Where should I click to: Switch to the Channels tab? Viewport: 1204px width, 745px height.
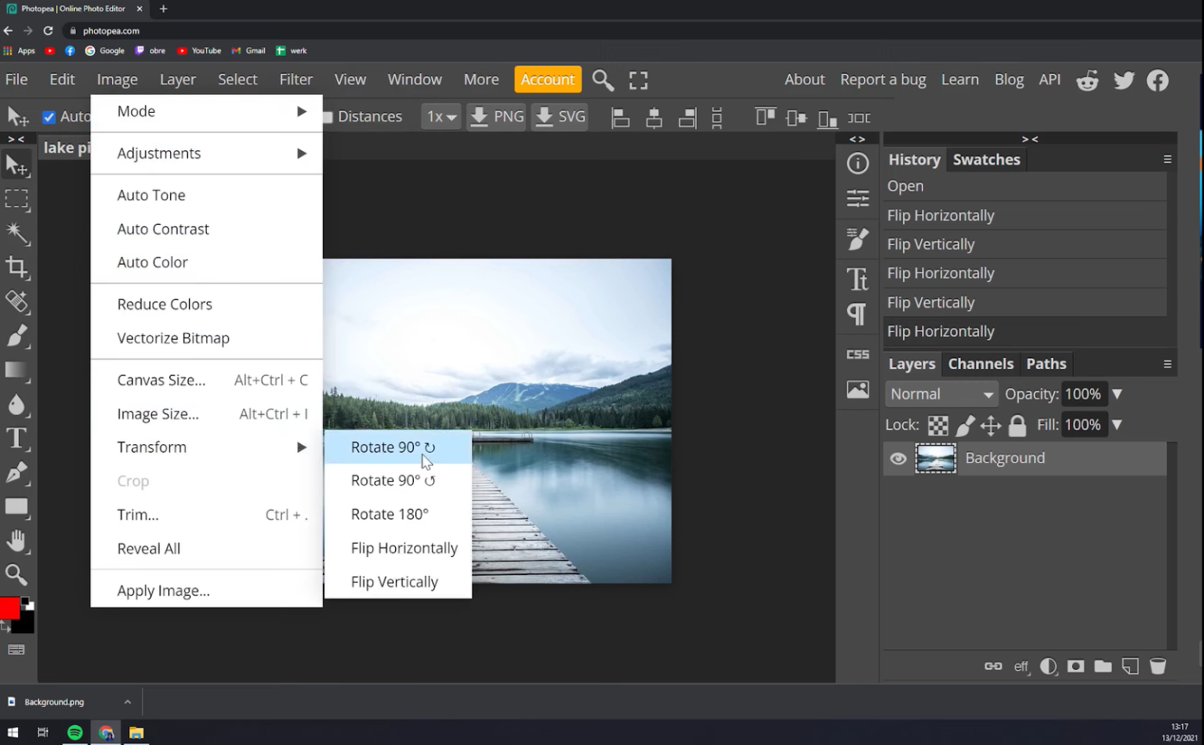(x=981, y=363)
